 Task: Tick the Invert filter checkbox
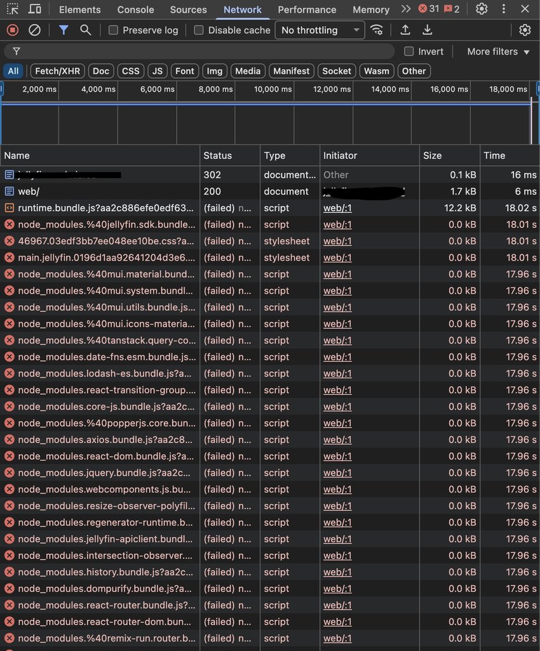point(409,51)
